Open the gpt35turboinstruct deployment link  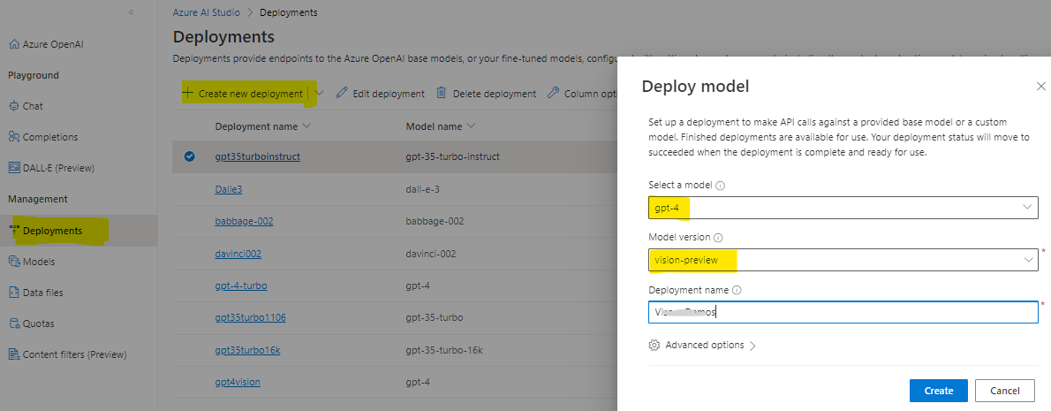point(257,156)
